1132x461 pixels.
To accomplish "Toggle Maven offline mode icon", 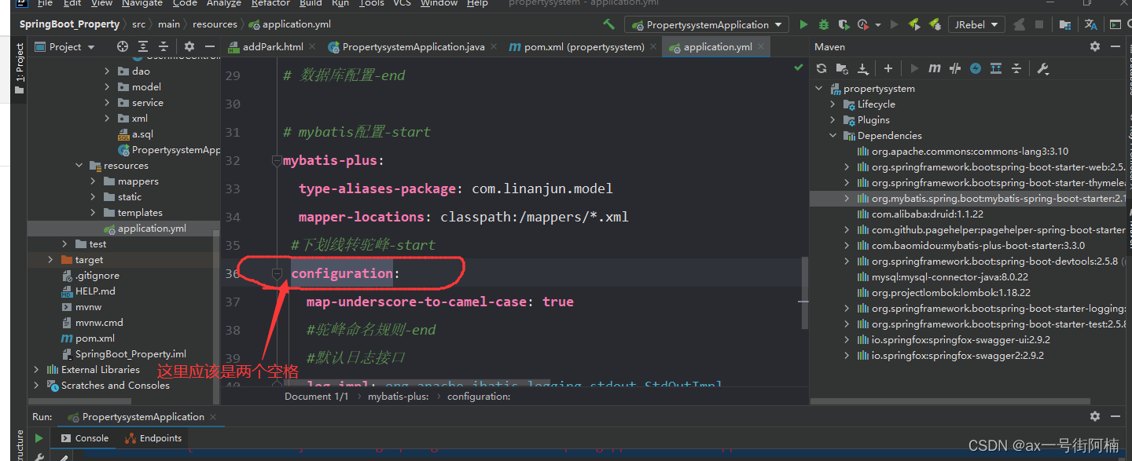I will [x=955, y=69].
